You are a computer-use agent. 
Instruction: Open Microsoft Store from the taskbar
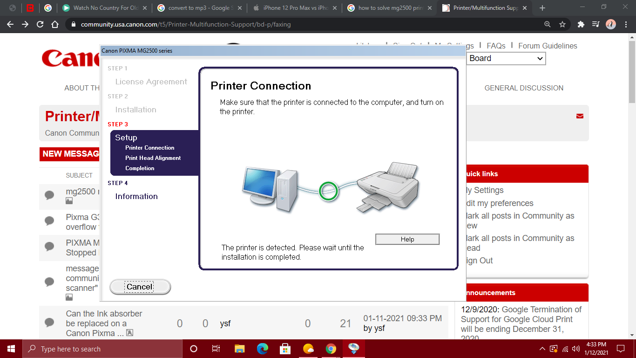pos(285,349)
